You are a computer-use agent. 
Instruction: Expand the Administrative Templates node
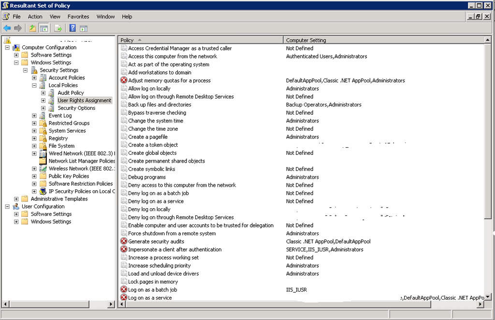[16, 199]
